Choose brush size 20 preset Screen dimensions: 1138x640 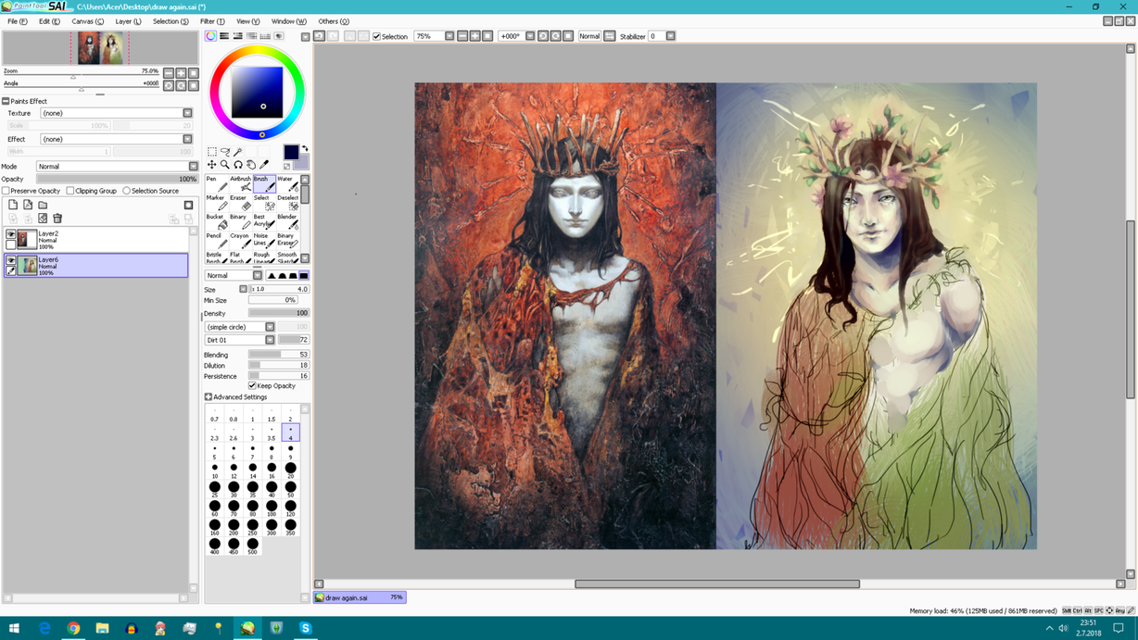290,470
